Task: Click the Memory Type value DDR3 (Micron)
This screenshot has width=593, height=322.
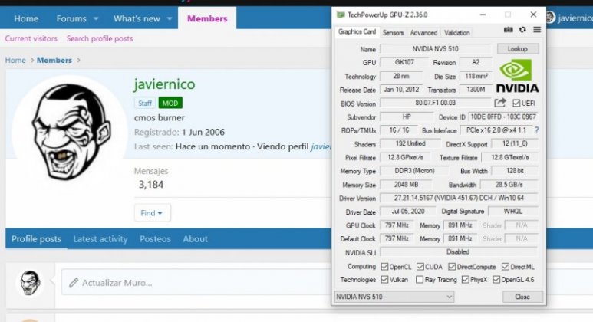Action: 414,171
